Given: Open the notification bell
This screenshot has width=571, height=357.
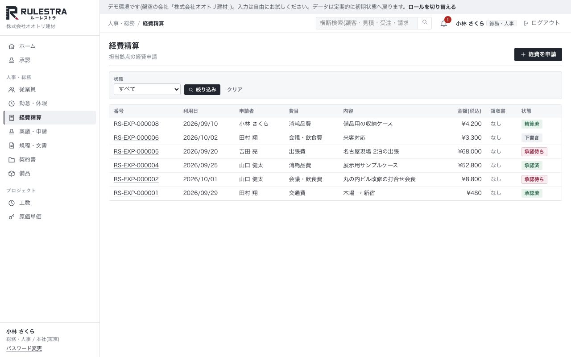Looking at the screenshot, I should (x=444, y=23).
